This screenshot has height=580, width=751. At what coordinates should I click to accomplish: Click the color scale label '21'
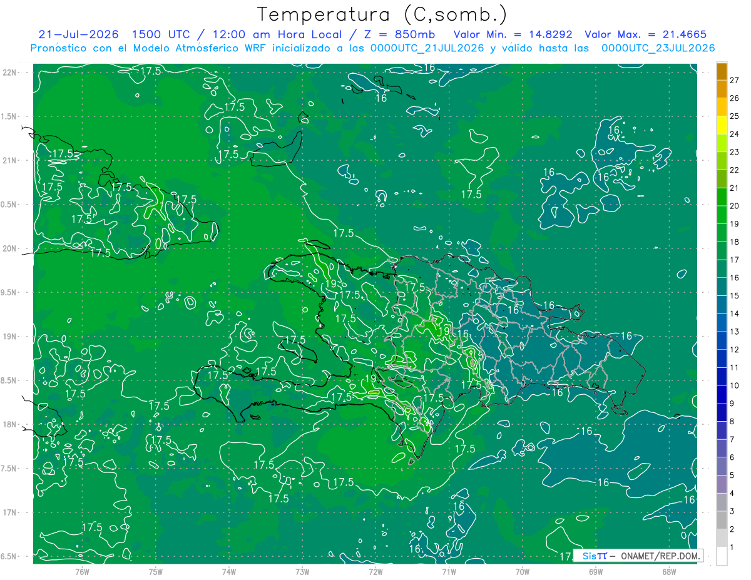[735, 188]
